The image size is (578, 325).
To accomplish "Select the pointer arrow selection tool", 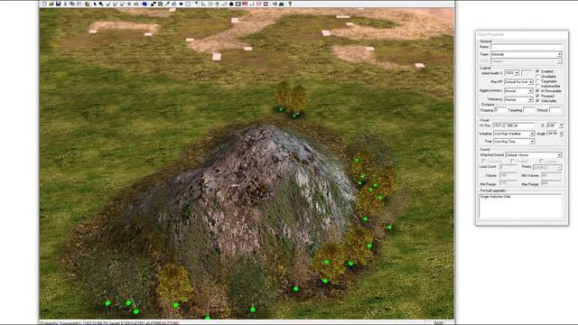I will (95, 4).
